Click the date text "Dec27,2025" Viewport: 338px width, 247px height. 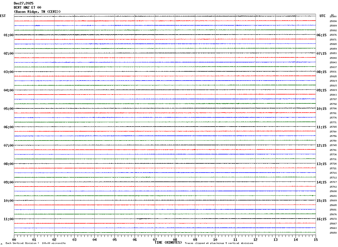[23, 3]
